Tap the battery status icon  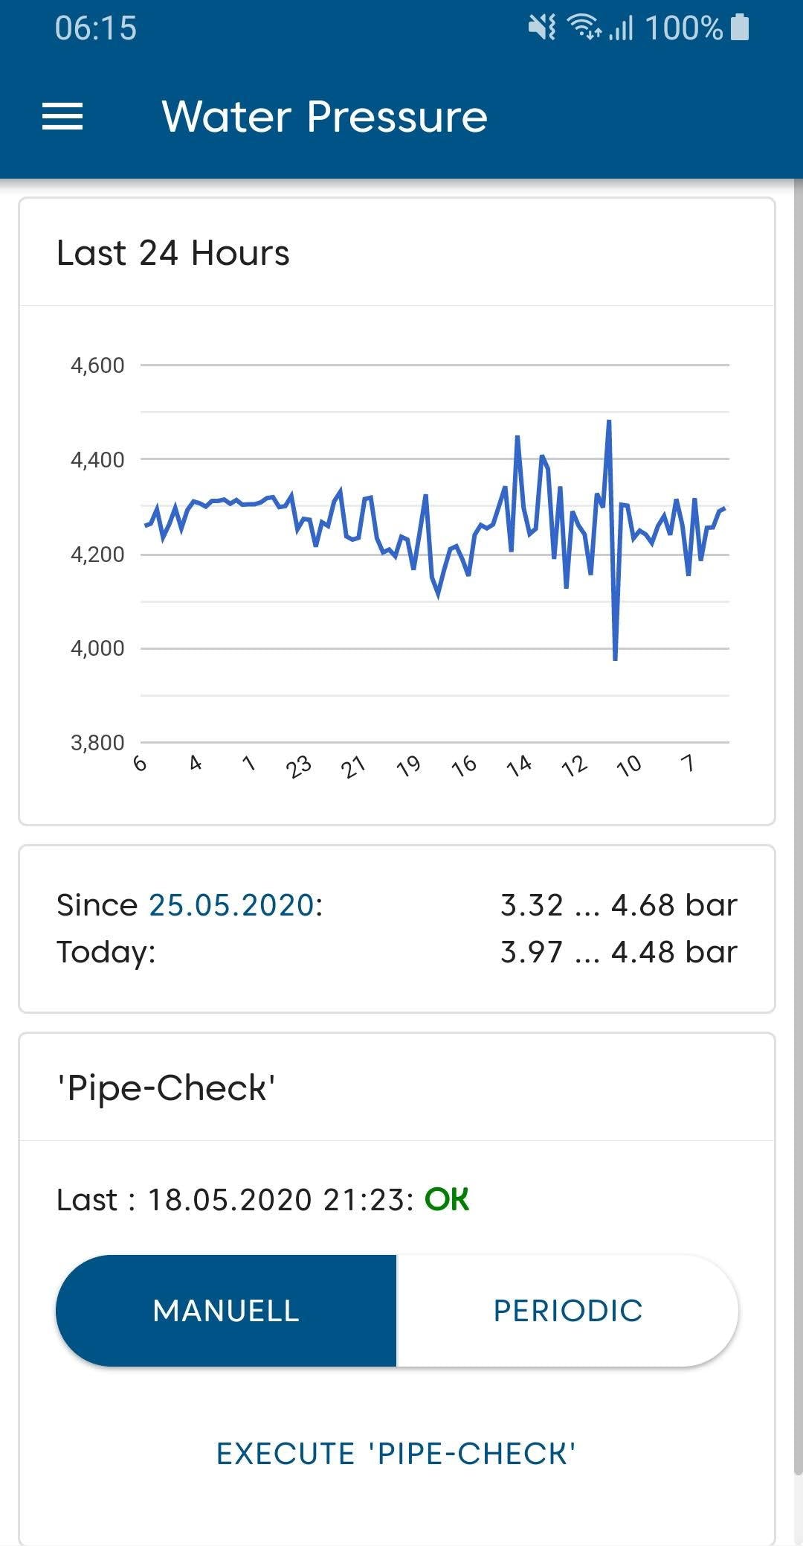click(740, 28)
